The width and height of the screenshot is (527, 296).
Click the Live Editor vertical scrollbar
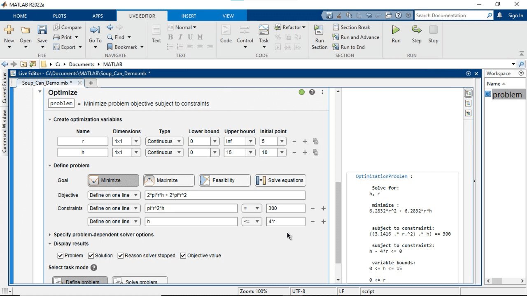[x=338, y=222]
